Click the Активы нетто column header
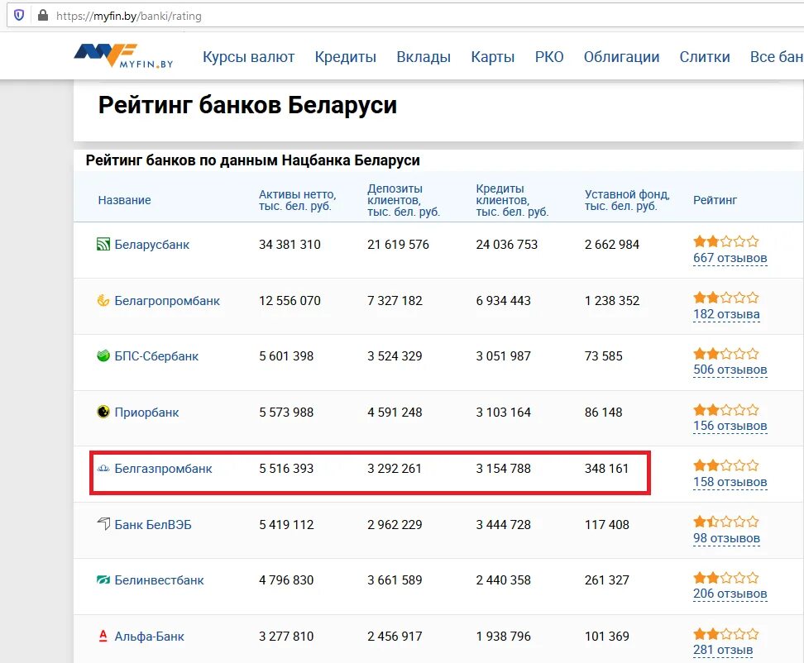 (x=298, y=200)
